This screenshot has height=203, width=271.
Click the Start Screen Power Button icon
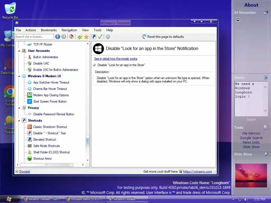point(30,101)
